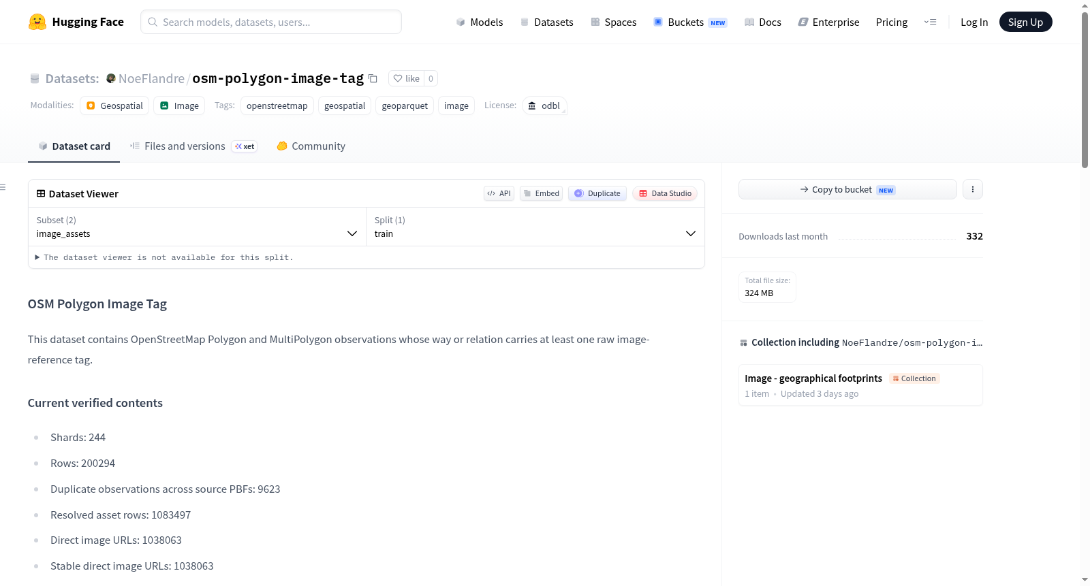Click the geospatial tag

tap(345, 105)
